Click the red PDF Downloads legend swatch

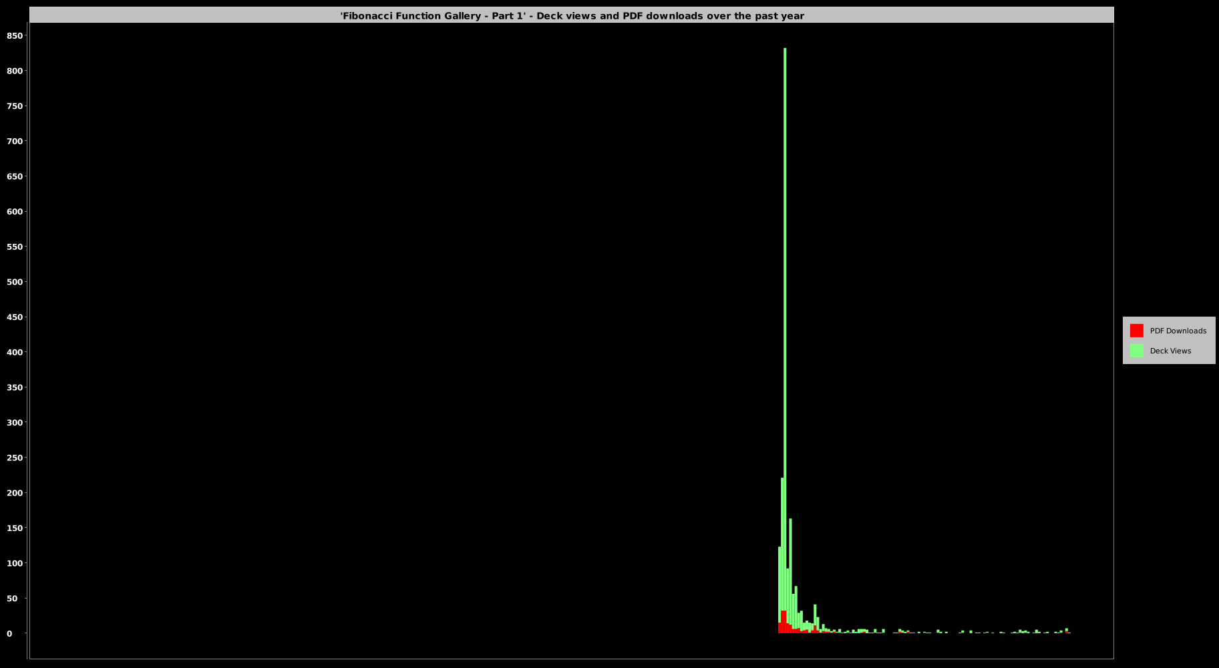pyautogui.click(x=1136, y=331)
